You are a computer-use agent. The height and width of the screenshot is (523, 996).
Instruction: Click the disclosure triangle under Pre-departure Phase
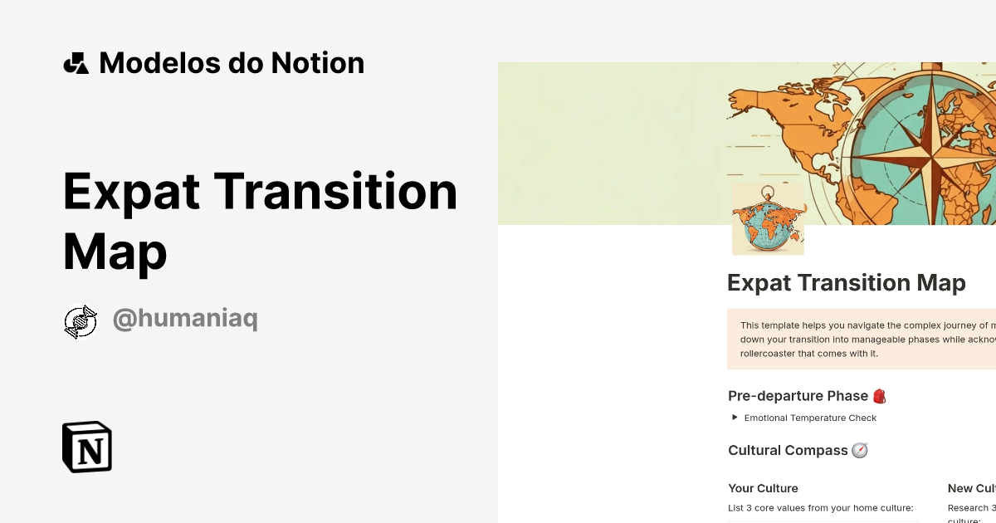734,418
